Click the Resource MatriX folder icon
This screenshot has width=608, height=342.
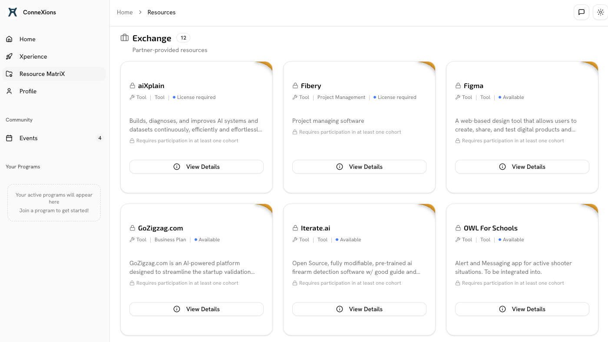click(9, 74)
